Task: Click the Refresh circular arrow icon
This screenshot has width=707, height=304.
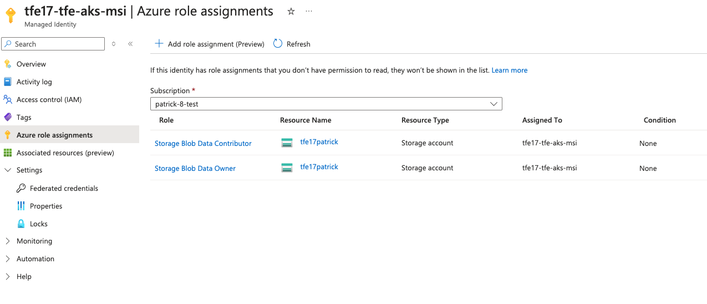Action: (278, 44)
